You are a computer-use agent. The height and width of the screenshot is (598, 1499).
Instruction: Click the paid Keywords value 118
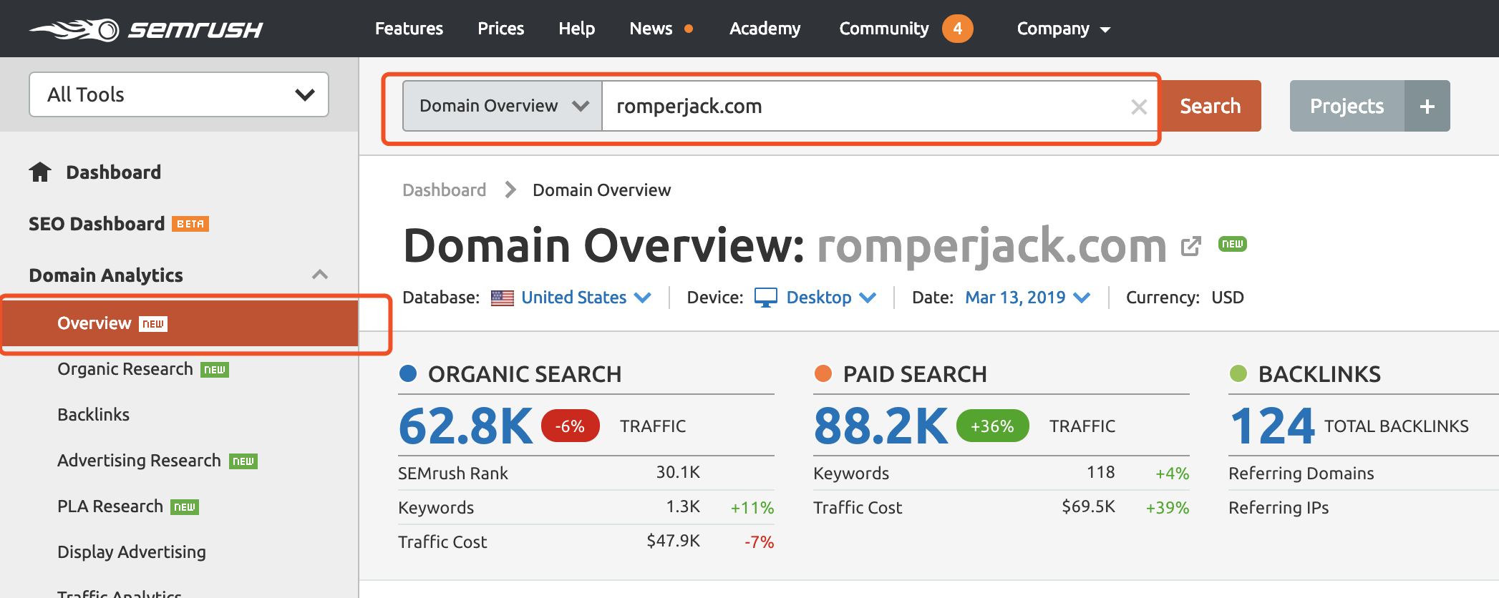click(x=1100, y=472)
